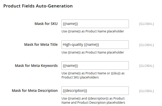Click the hint text under Meta Title field
Viewport: 162px width, 106px height.
[93, 52]
